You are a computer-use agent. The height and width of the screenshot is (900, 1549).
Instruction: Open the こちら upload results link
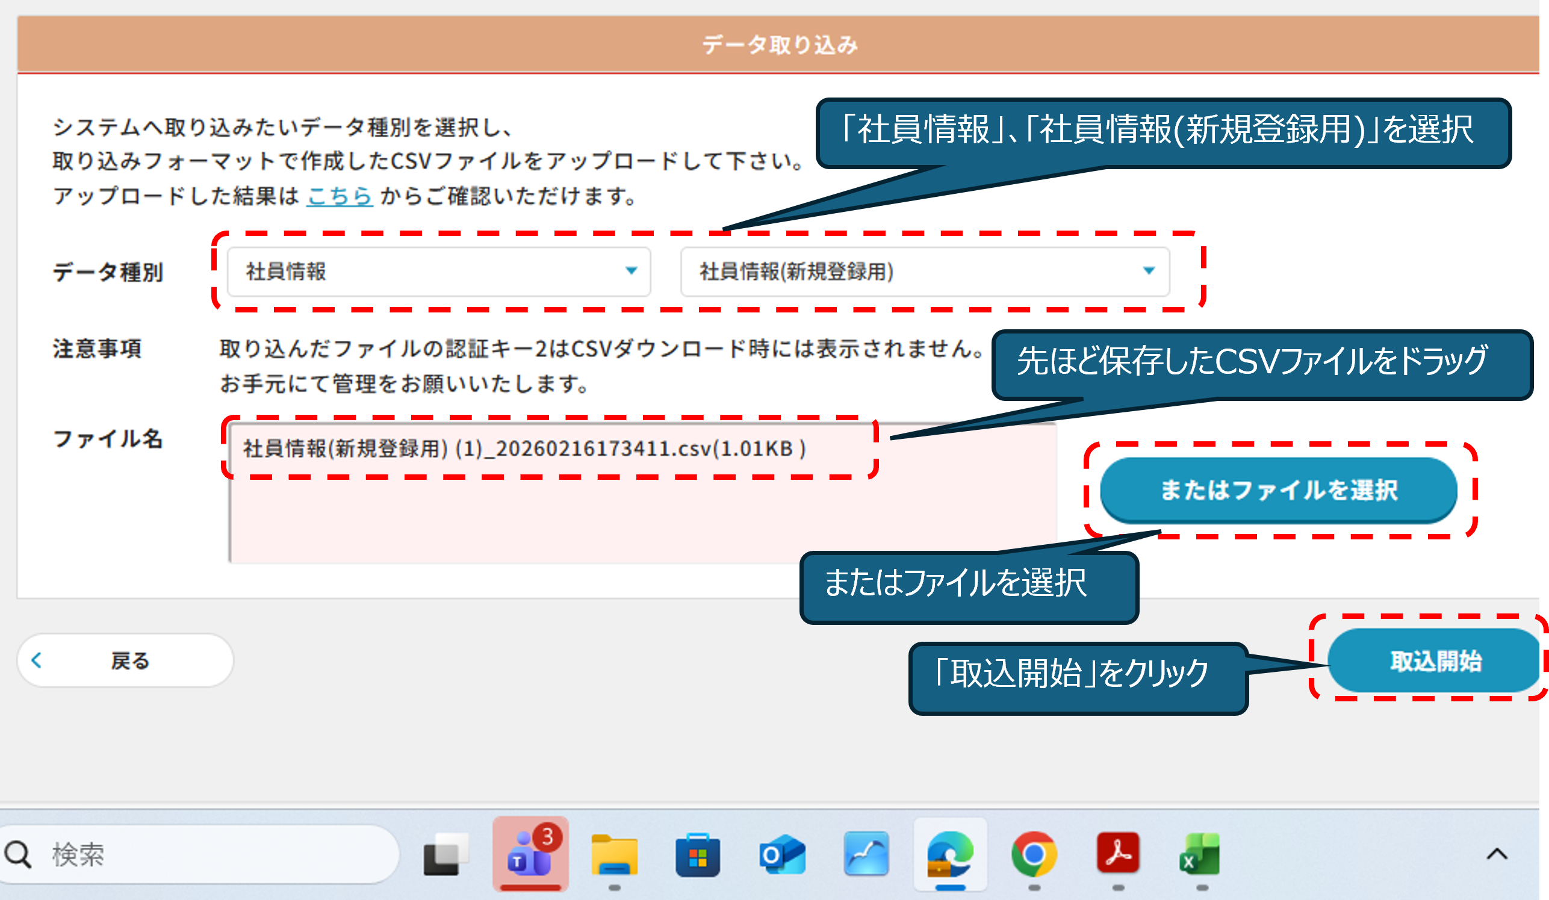[x=340, y=196]
